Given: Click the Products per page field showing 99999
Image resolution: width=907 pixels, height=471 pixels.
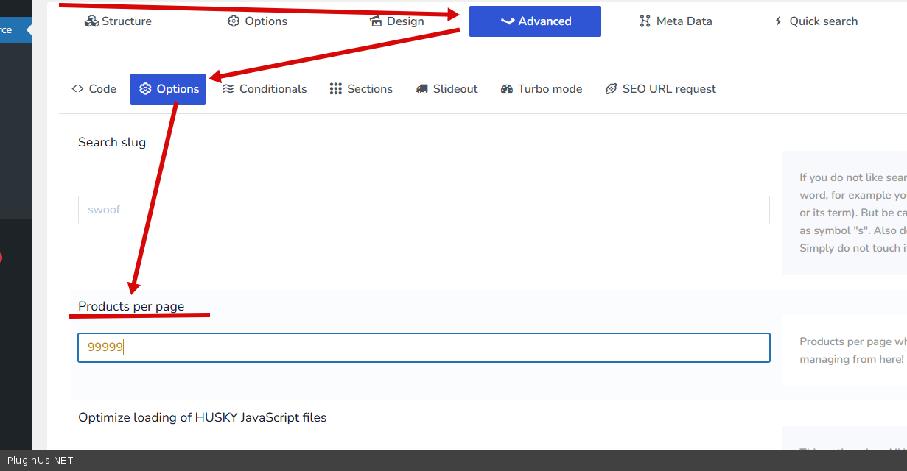Looking at the screenshot, I should (424, 347).
